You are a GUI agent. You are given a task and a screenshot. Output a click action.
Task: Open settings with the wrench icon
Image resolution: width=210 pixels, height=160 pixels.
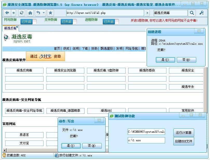(201, 13)
